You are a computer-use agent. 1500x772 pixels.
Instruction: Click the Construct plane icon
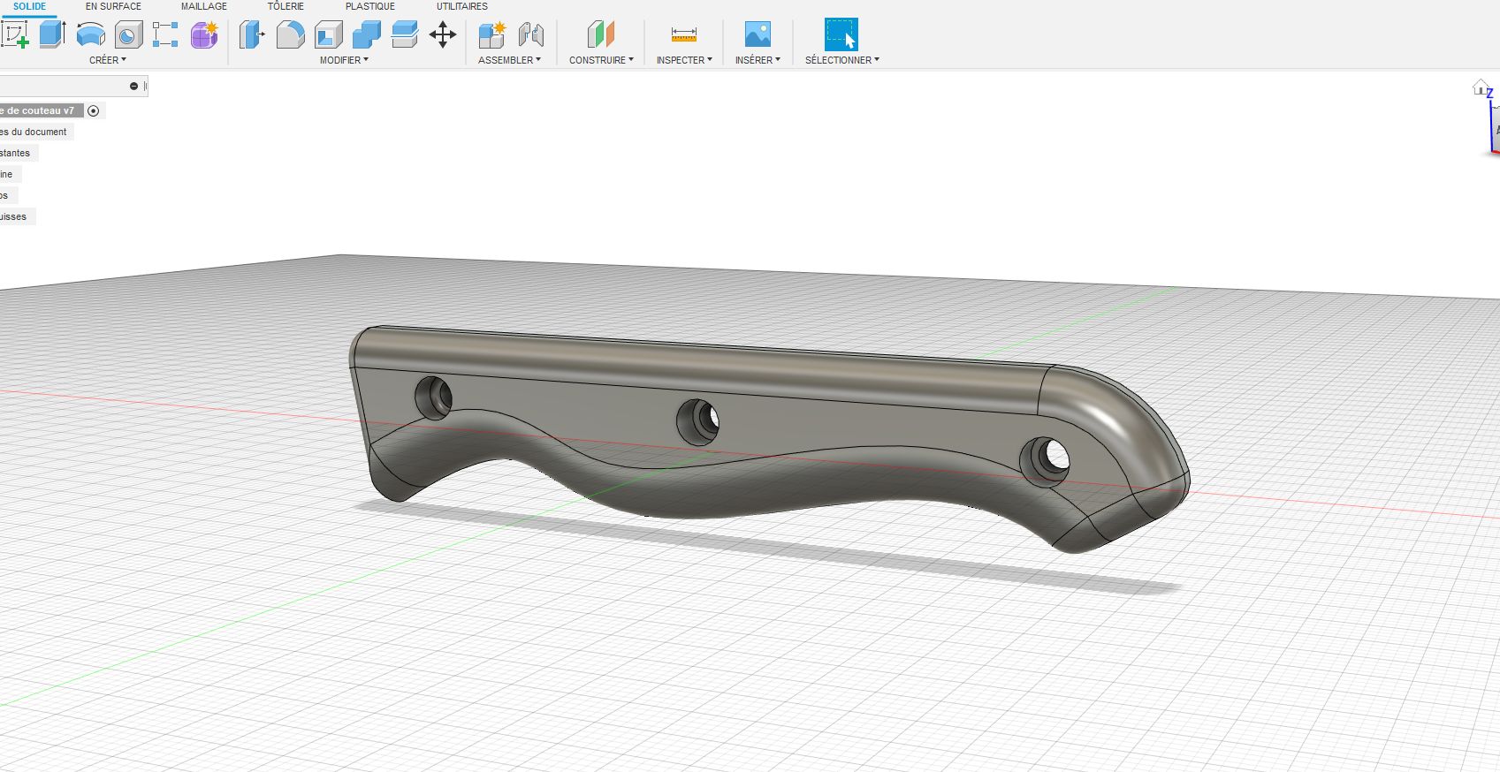point(601,34)
